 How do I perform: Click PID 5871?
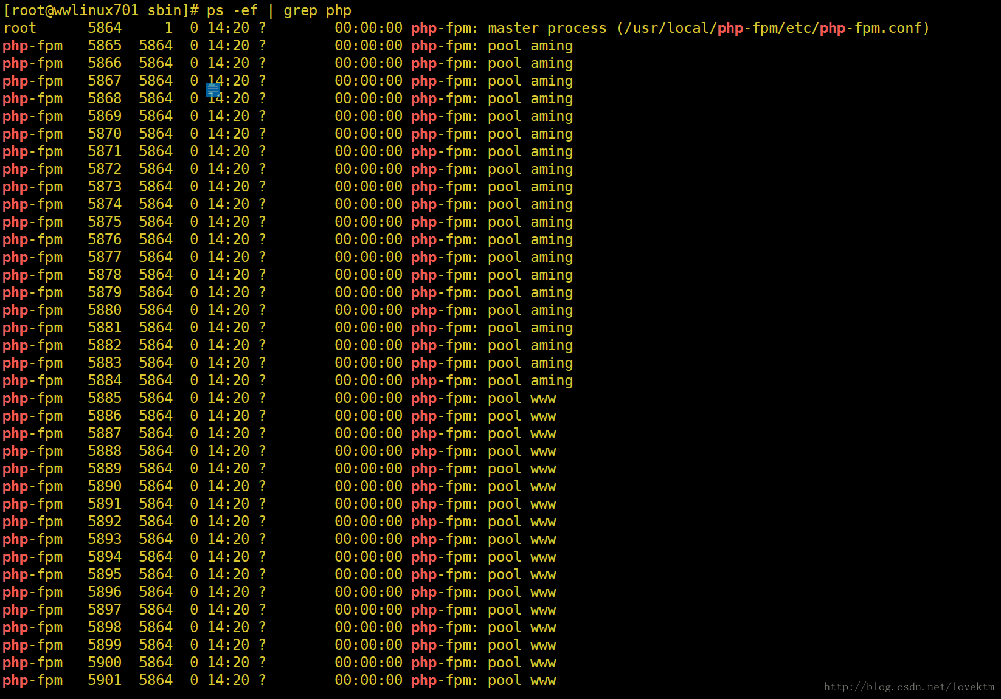click(105, 151)
